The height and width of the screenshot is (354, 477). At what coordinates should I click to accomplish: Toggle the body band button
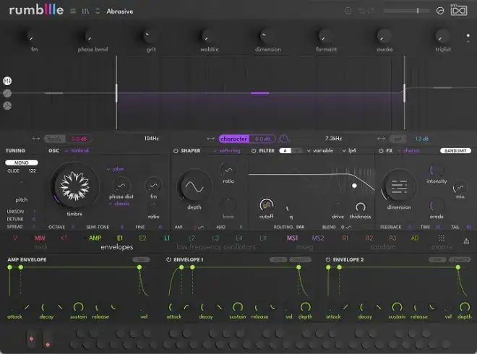pyautogui.click(x=55, y=139)
